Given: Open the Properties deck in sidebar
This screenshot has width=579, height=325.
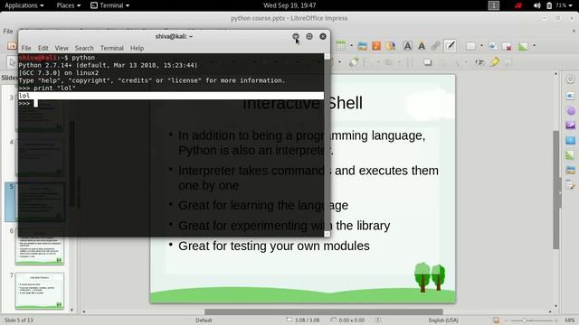Looking at the screenshot, I should [x=570, y=96].
